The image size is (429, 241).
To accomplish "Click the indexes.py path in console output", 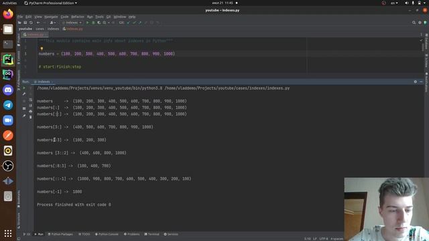I will [227, 88].
